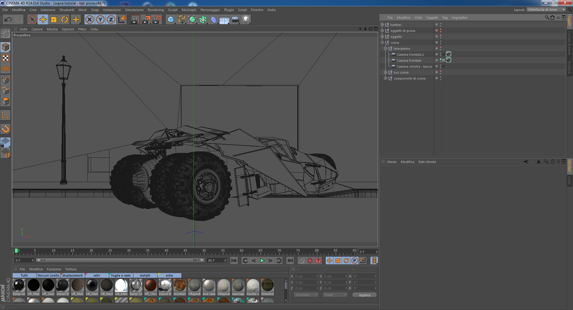Add a Cube primitive object
Viewport: 573px width, 310px height.
pyautogui.click(x=171, y=20)
